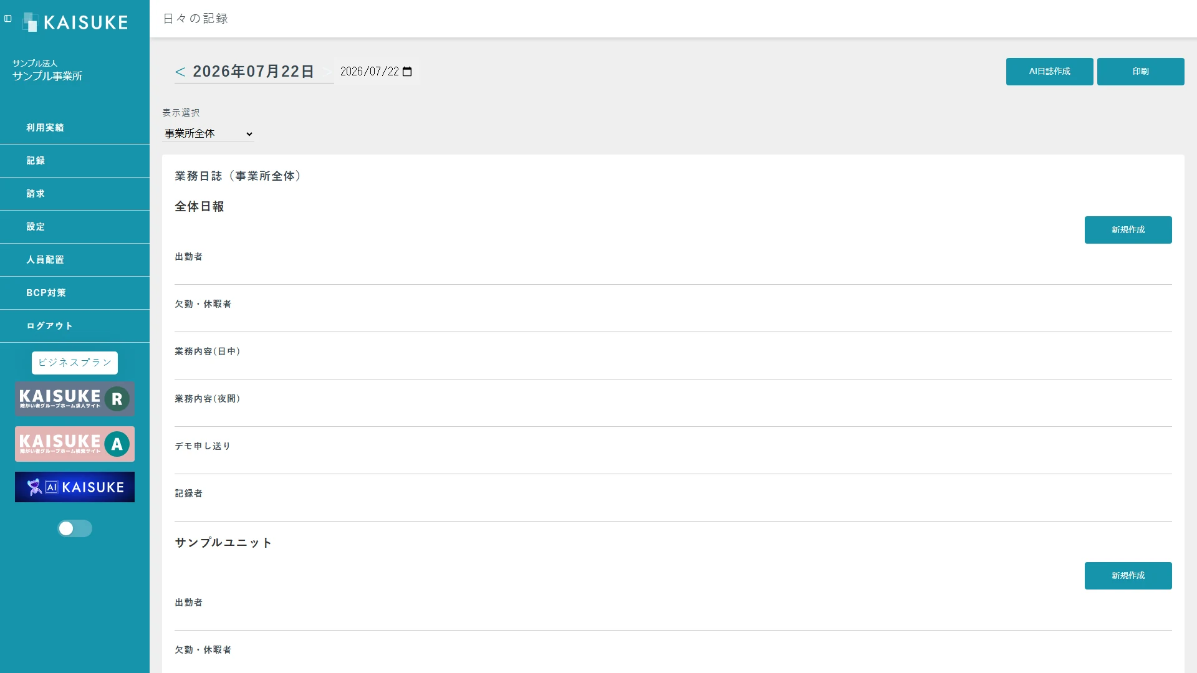
Task: Click the KAISUKE logo in the sidebar
Action: coord(75,22)
